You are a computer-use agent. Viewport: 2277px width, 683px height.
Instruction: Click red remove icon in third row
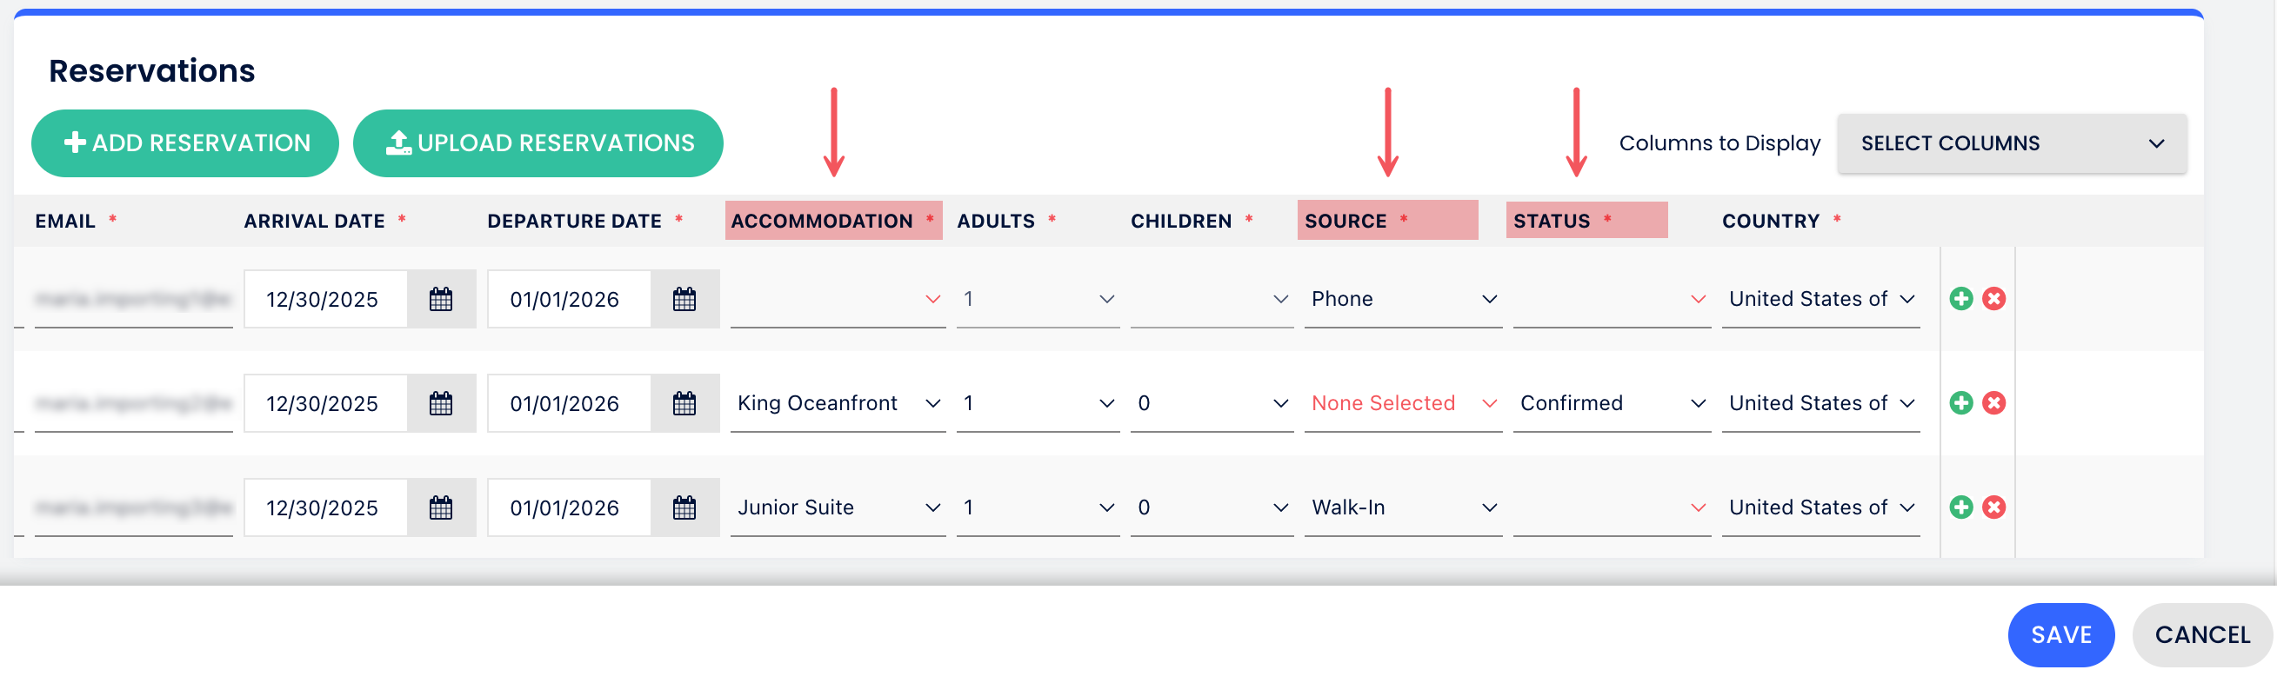point(1993,507)
